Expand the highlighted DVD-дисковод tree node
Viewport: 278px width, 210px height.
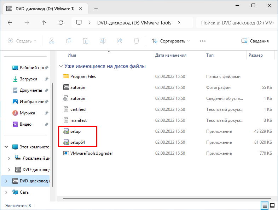coord(6,181)
